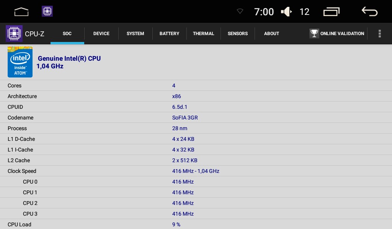Image resolution: width=392 pixels, height=229 pixels.
Task: Go to the SENSORS tab
Action: point(237,34)
